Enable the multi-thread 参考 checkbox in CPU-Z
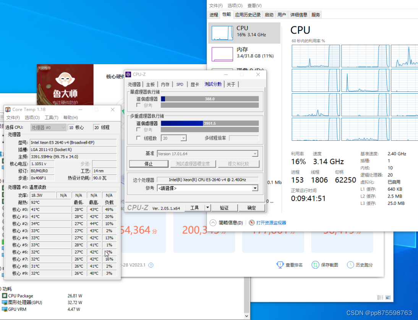Screen dimensions: 418x320 [139, 130]
